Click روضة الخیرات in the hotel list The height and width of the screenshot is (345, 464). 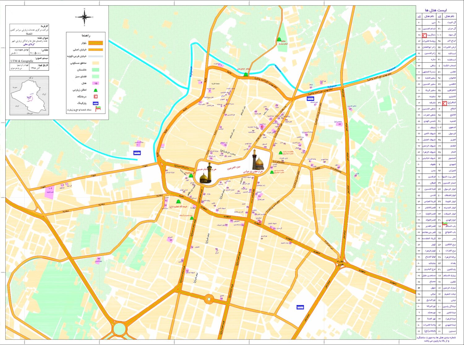[429, 41]
